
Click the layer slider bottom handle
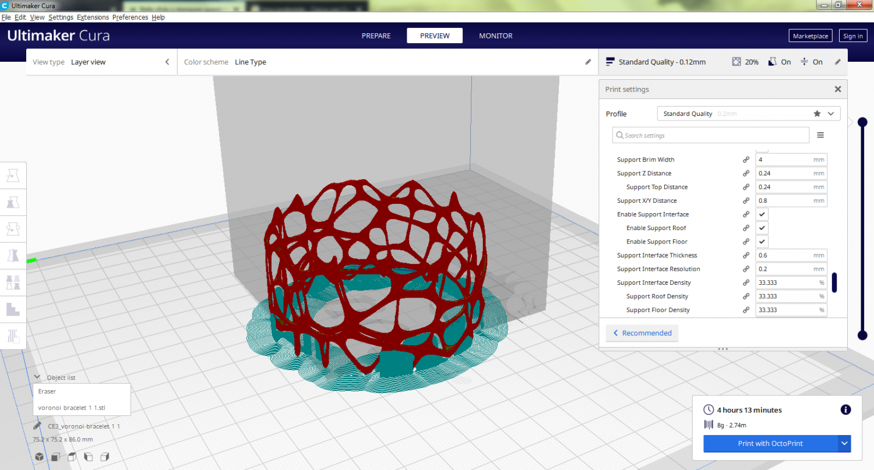click(862, 335)
